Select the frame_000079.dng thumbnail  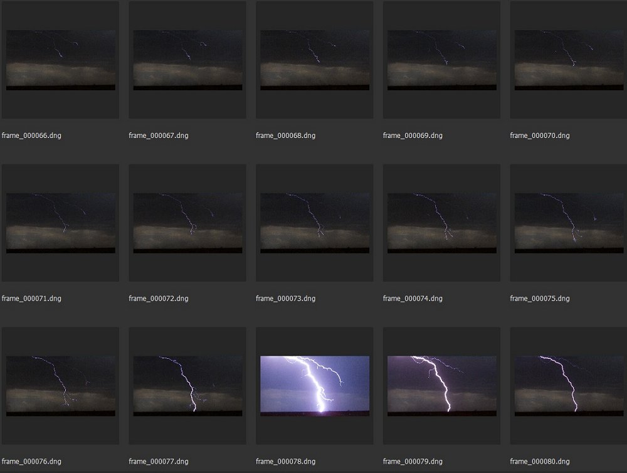tap(442, 386)
